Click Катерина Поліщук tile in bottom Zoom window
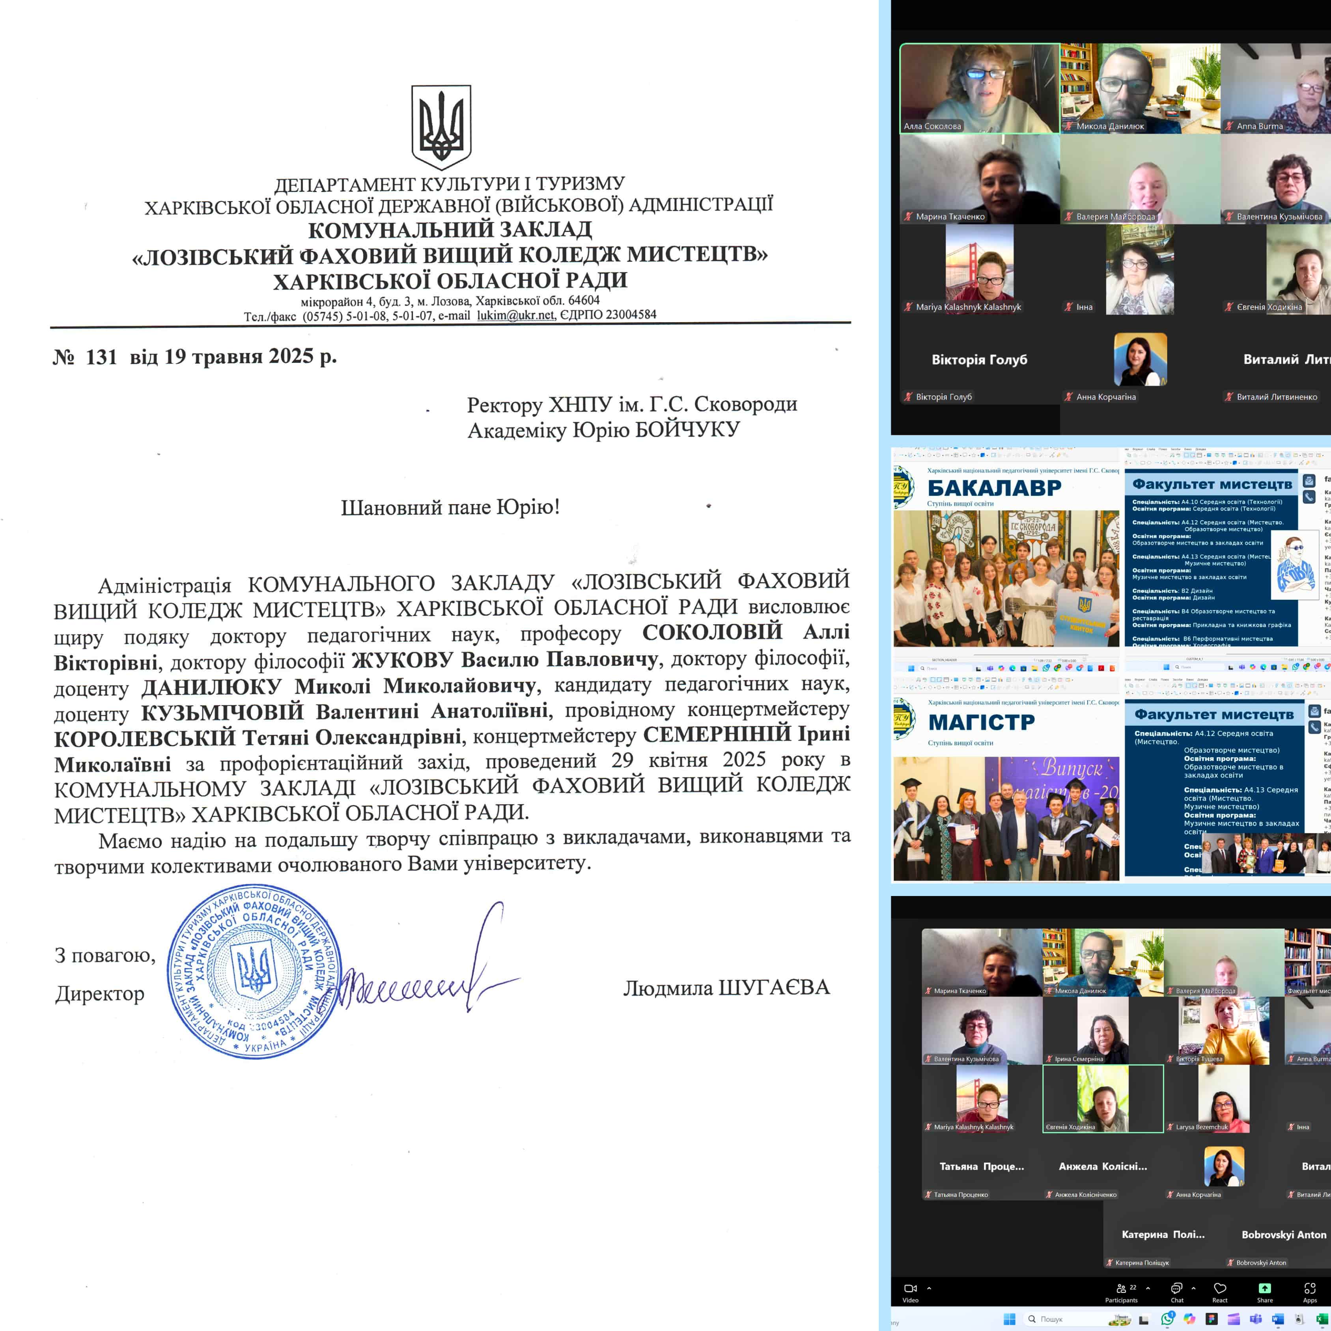Screen dimensions: 1331x1331 click(1163, 1234)
